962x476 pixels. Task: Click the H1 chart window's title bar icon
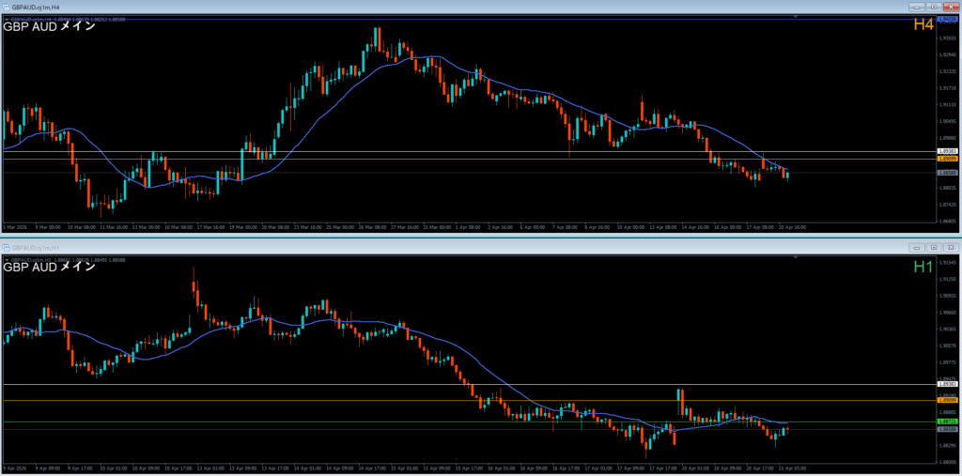click(x=8, y=247)
